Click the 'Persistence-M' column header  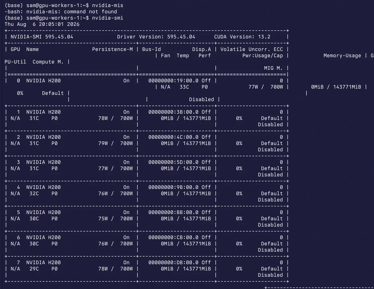coord(112,49)
